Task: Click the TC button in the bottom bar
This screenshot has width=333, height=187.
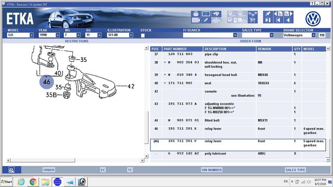Action: click(130, 170)
